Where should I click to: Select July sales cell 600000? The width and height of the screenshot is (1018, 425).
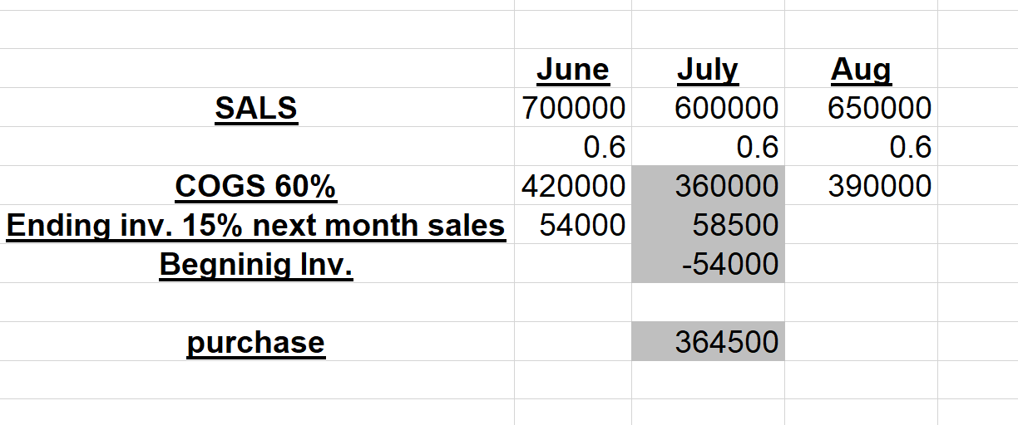(708, 108)
